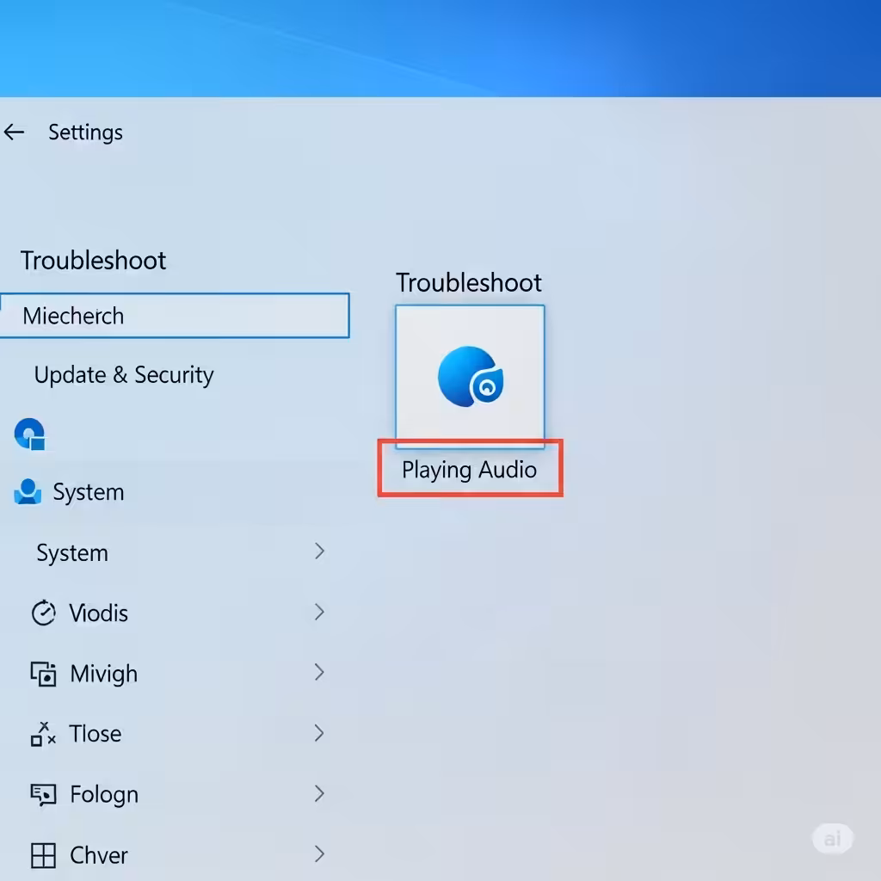Click the Mivigh screen icon
The image size is (881, 881).
point(43,674)
